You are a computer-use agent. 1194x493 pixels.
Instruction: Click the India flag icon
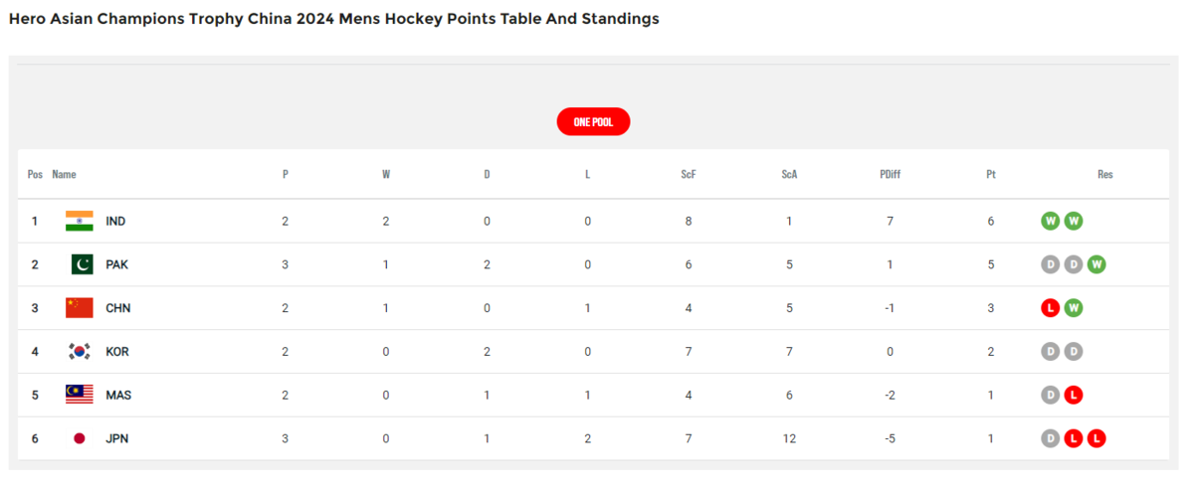pyautogui.click(x=80, y=221)
